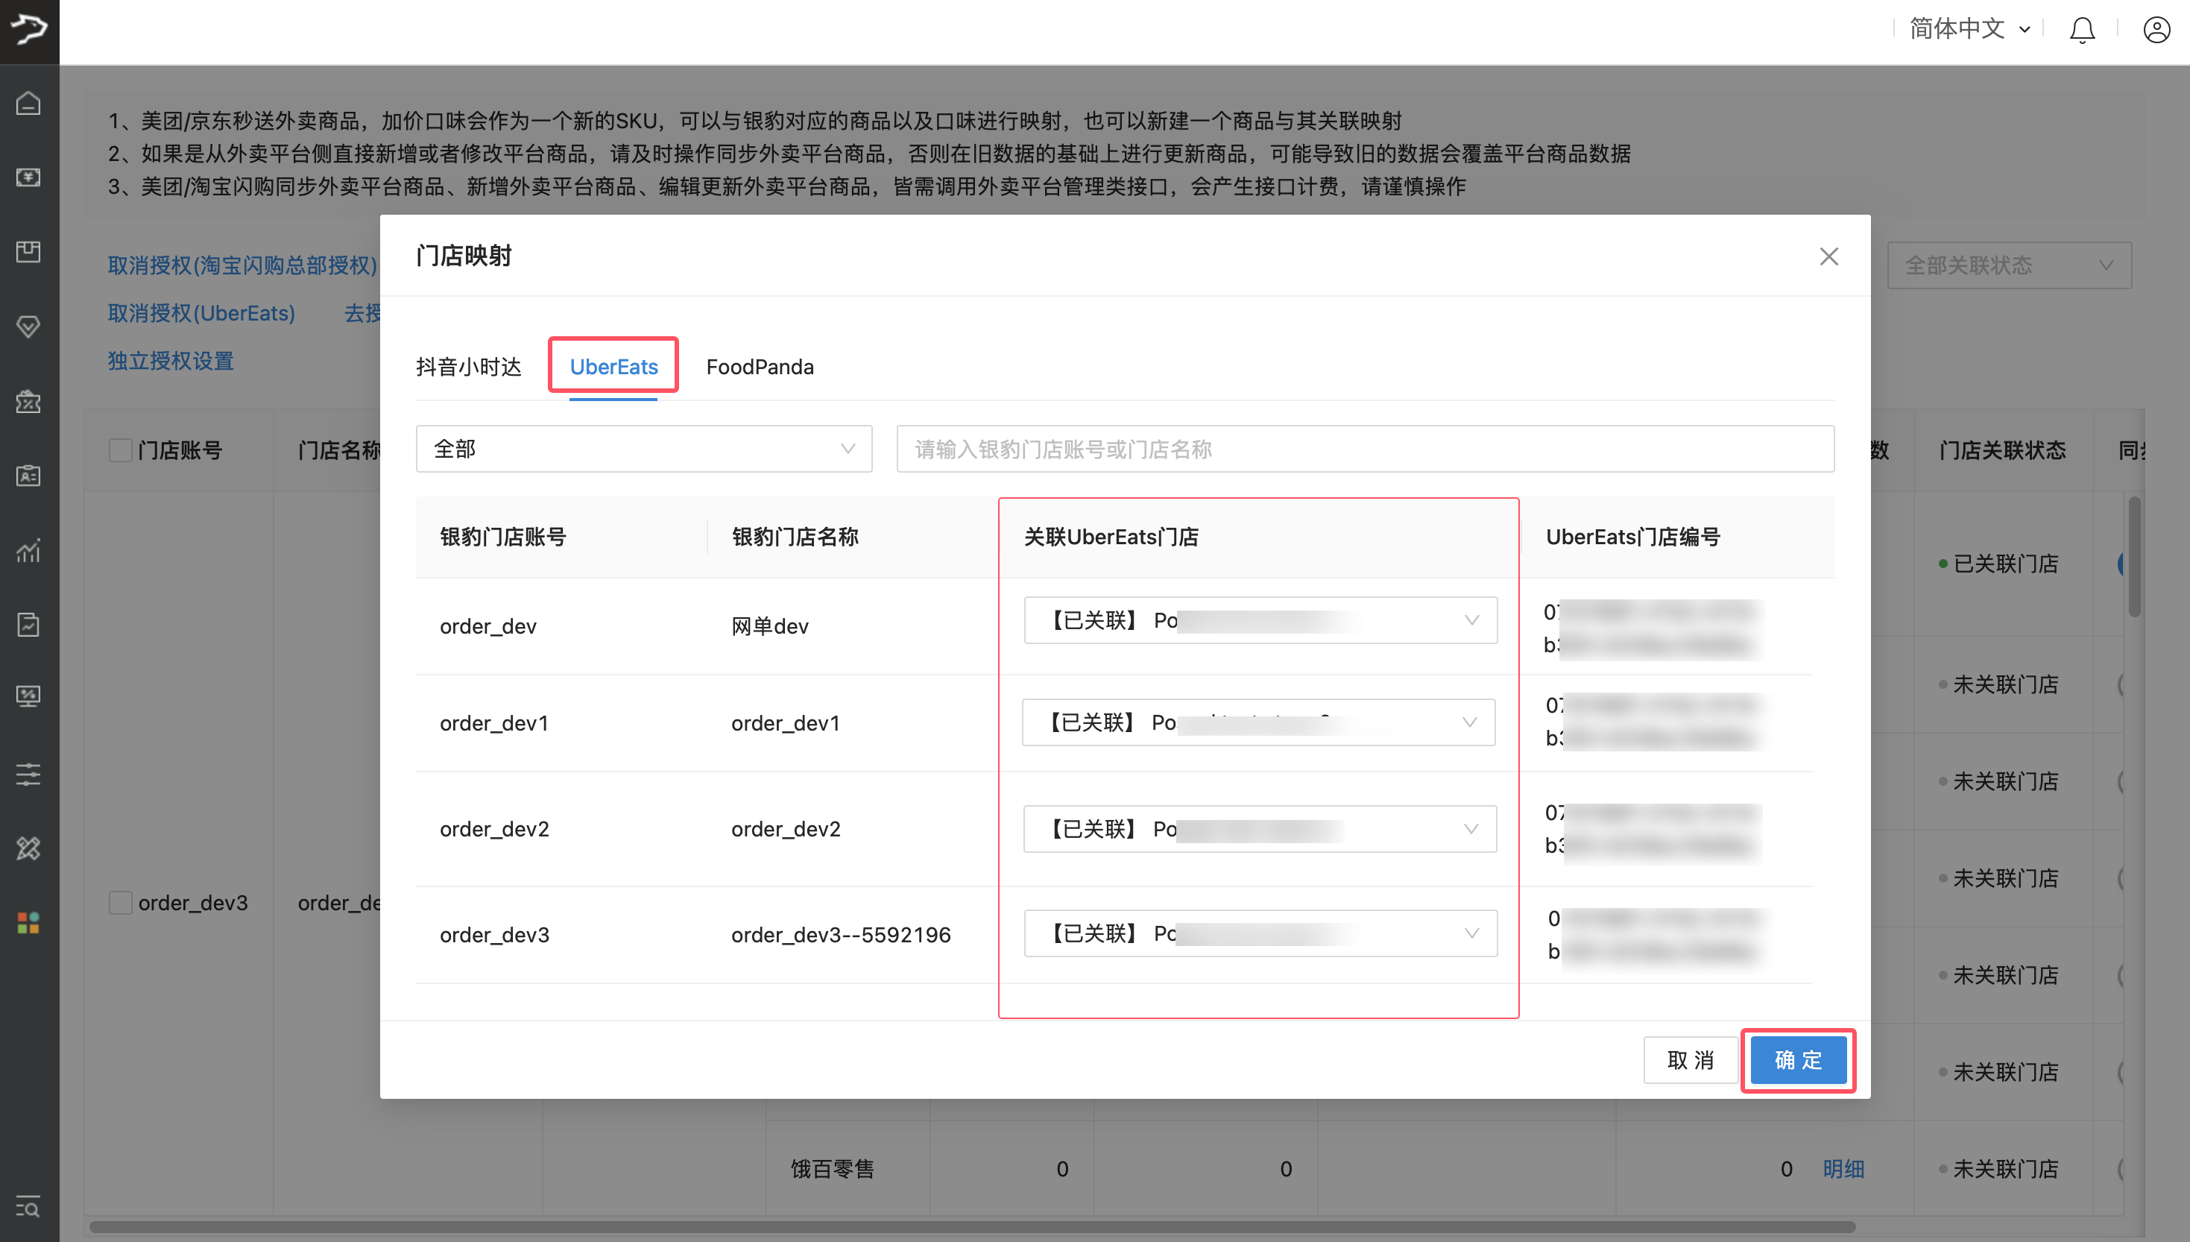Click the order_dev3--5592196 store name cell
The width and height of the screenshot is (2190, 1242).
pyautogui.click(x=841, y=935)
